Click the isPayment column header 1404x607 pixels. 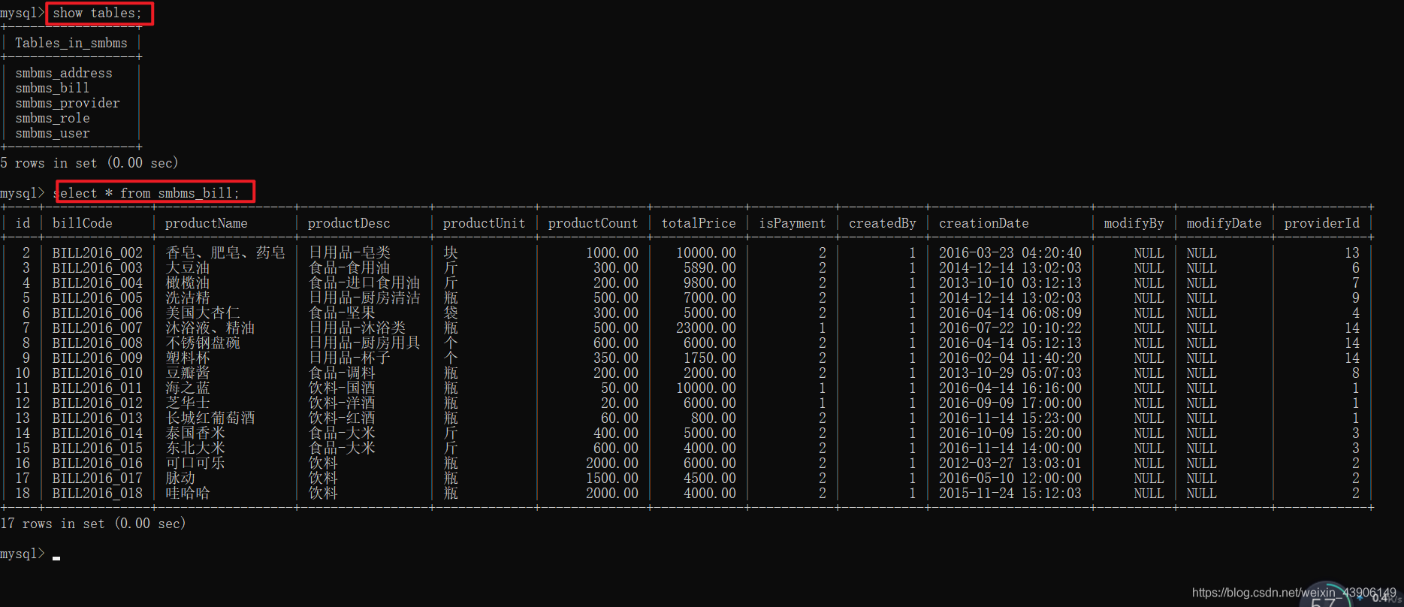tap(793, 223)
